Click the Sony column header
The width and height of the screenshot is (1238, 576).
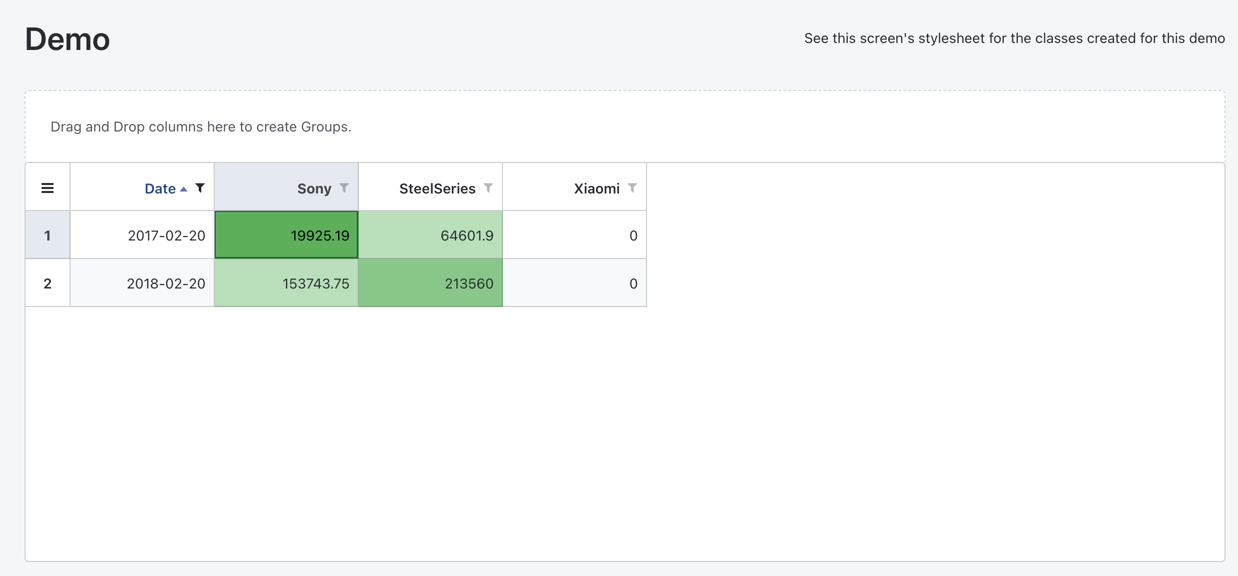click(314, 188)
